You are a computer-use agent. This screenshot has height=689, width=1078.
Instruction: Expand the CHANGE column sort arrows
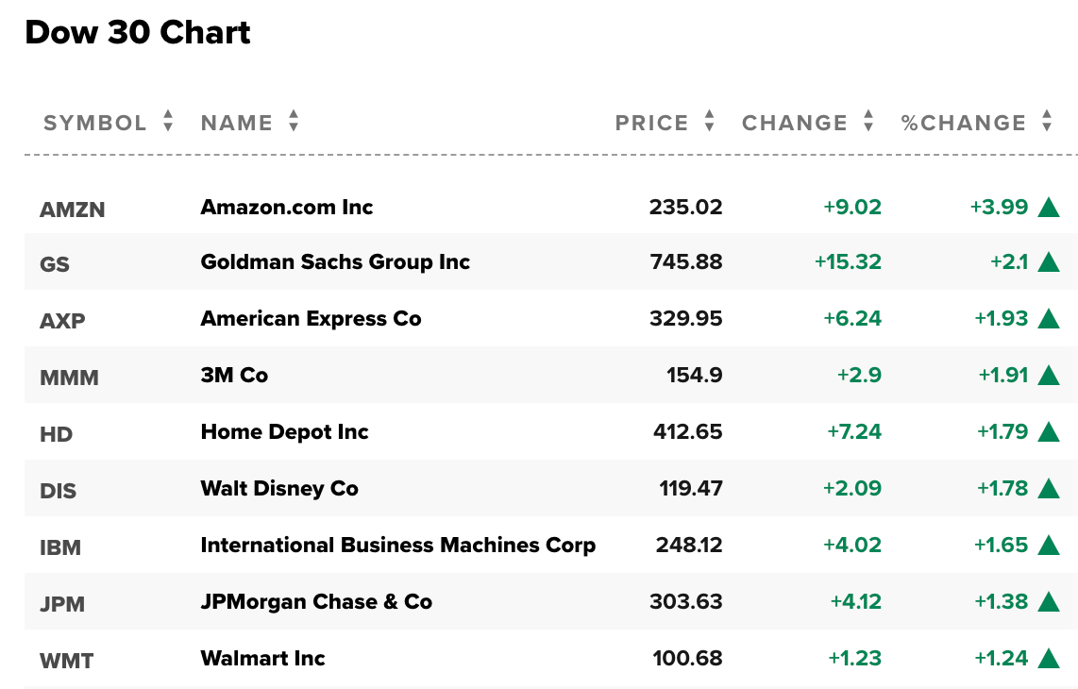(867, 122)
